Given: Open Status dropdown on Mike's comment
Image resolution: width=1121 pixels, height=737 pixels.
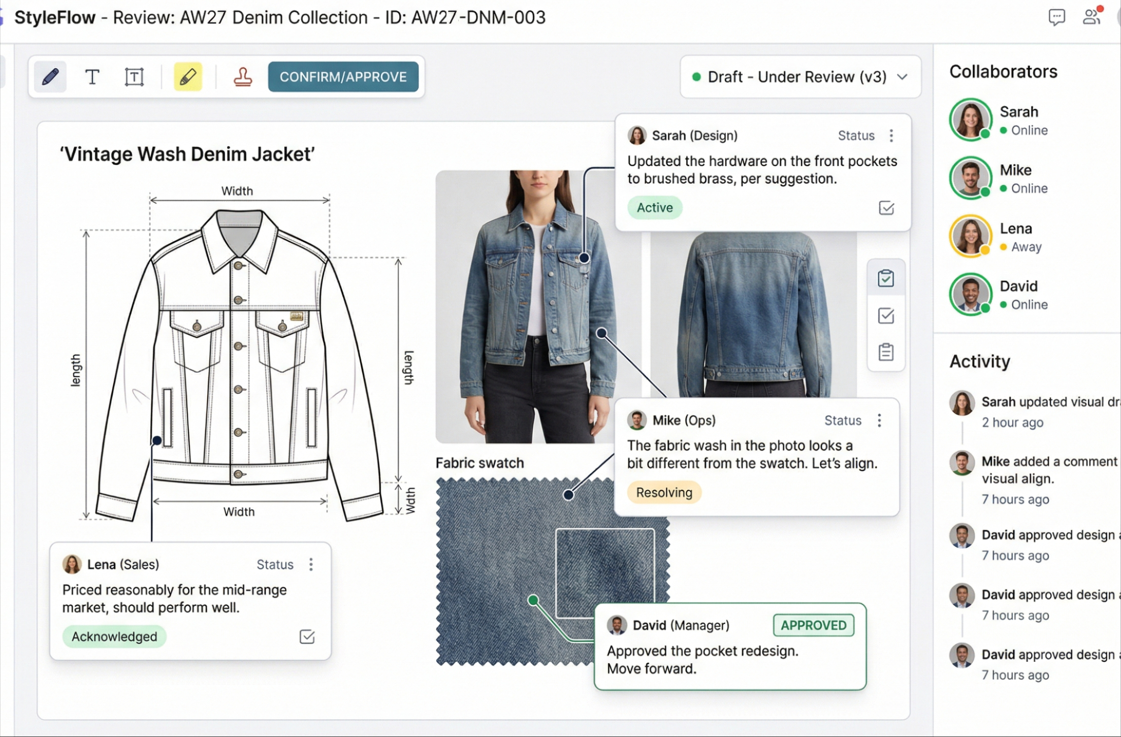Looking at the screenshot, I should 843,421.
